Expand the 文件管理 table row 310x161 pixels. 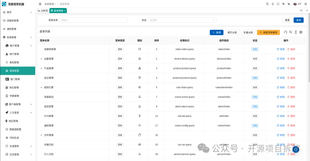click(x=41, y=135)
